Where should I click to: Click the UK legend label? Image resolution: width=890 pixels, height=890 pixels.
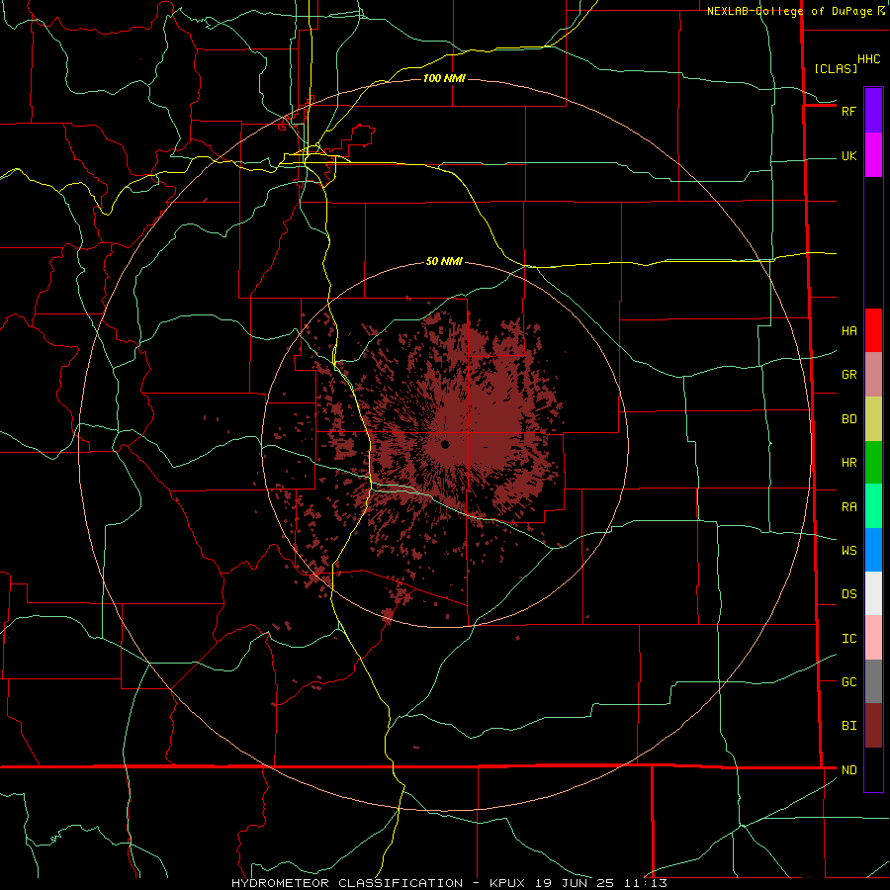tap(848, 155)
